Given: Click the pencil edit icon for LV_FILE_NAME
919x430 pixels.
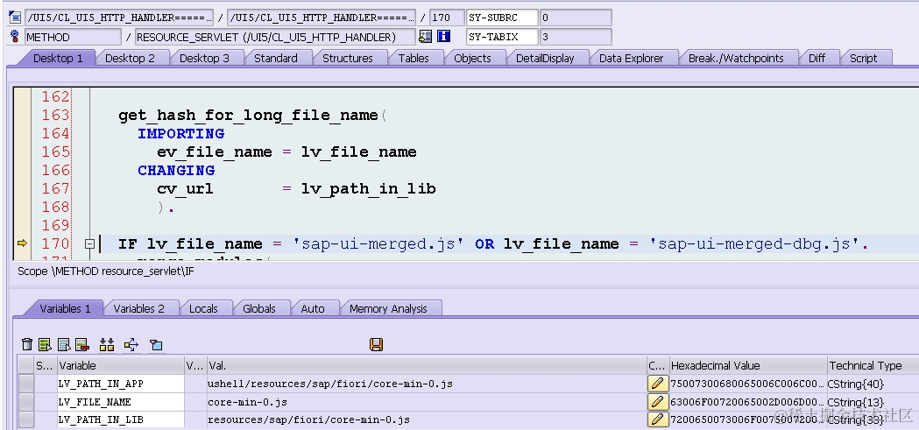Looking at the screenshot, I should 658,402.
